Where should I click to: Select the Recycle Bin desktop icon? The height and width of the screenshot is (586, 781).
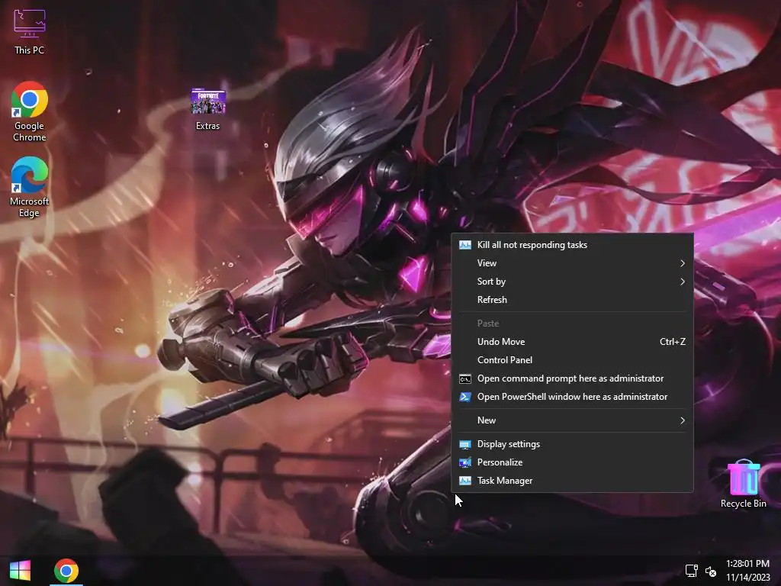pos(743,483)
